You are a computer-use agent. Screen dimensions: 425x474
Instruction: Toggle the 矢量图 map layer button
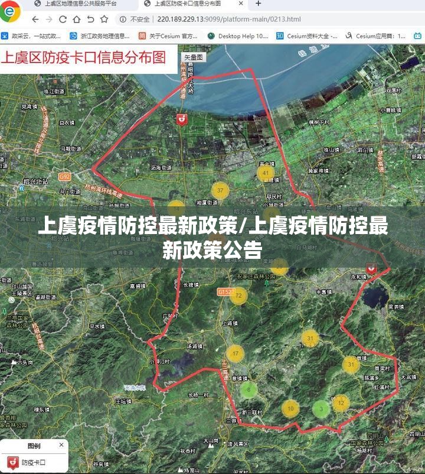[192, 57]
